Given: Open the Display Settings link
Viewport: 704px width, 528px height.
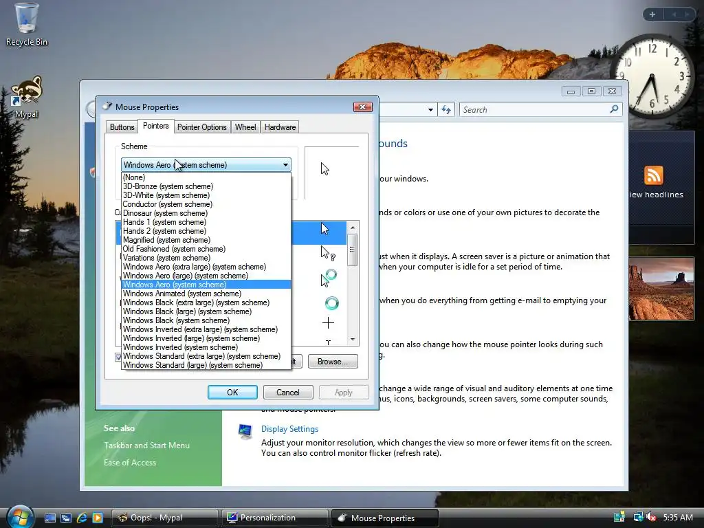Looking at the screenshot, I should click(289, 429).
